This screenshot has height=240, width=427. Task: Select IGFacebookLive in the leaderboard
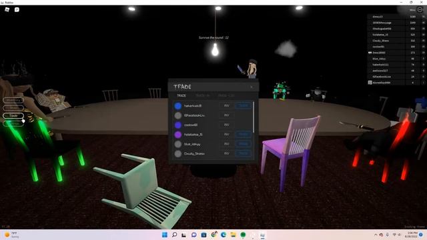[397, 77]
